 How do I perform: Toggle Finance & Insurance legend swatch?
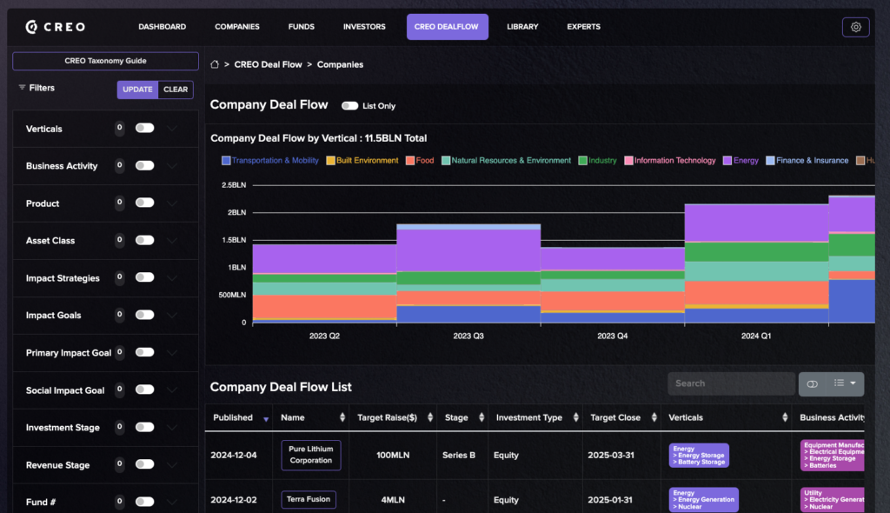770,161
